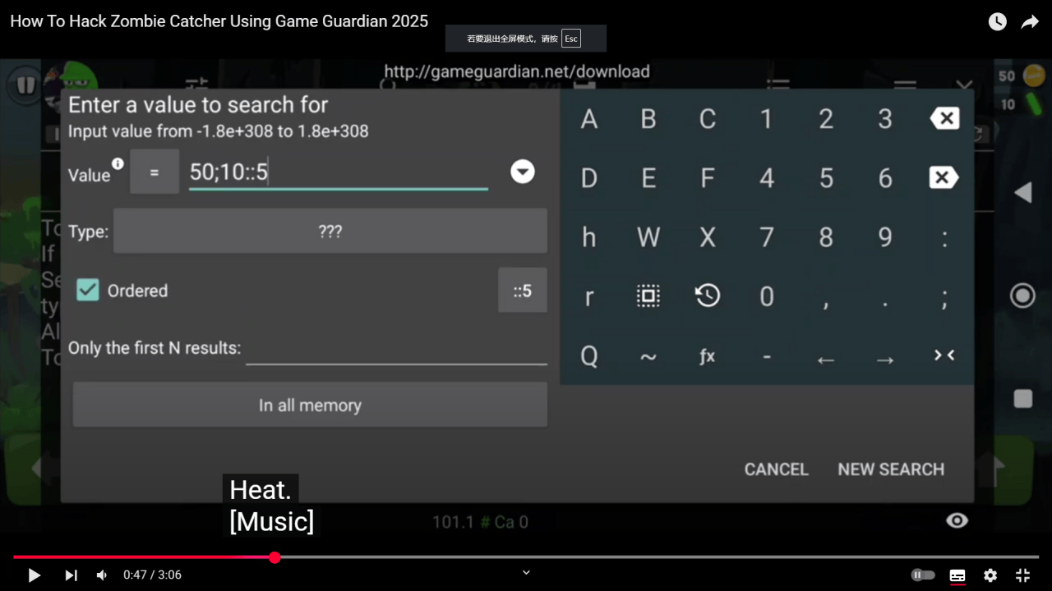Click the Watch later clock icon
Viewport: 1052px width, 591px height.
[x=997, y=22]
